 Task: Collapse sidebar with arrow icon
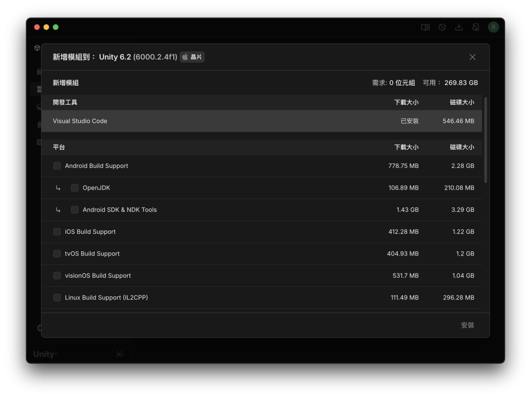(120, 354)
